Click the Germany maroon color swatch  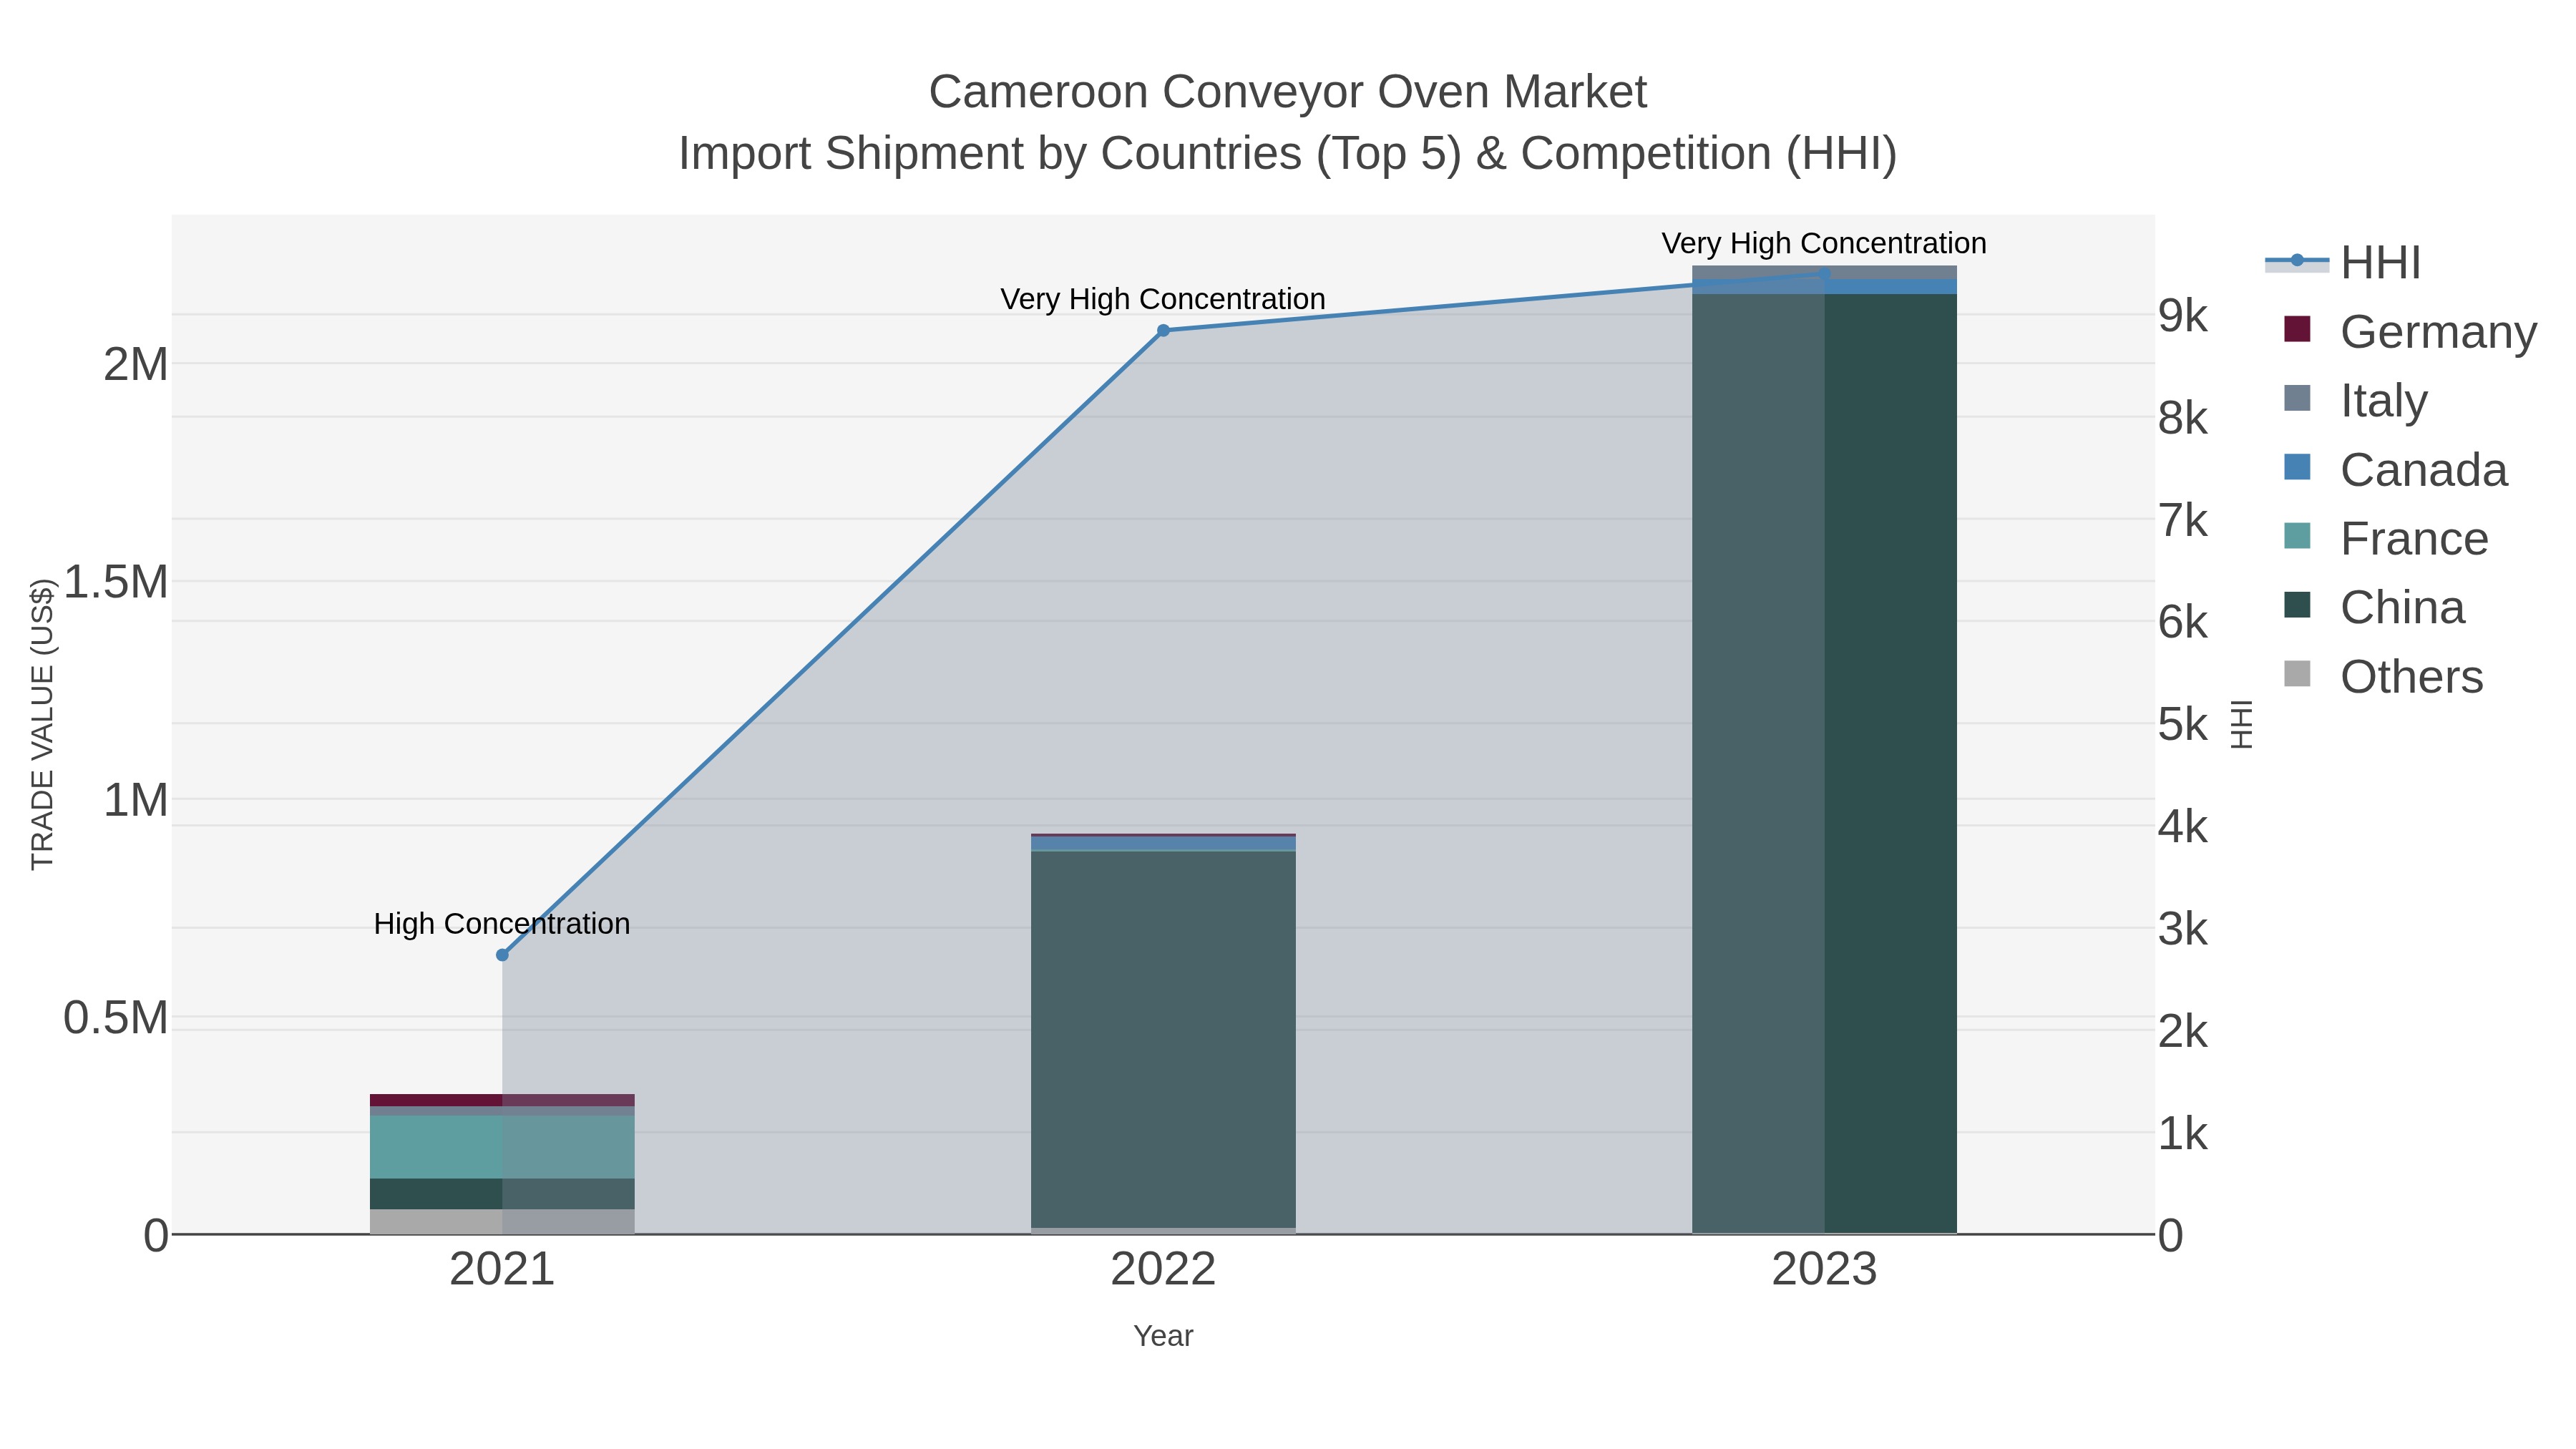tap(2297, 329)
